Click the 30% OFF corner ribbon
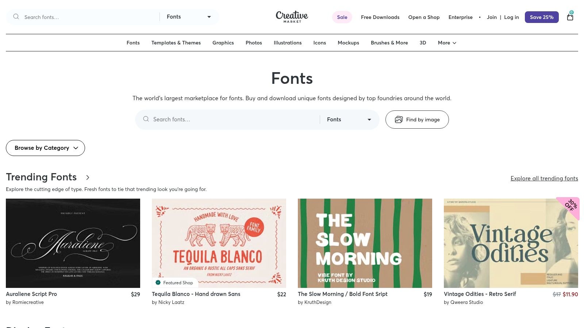The width and height of the screenshot is (584, 328). [570, 206]
